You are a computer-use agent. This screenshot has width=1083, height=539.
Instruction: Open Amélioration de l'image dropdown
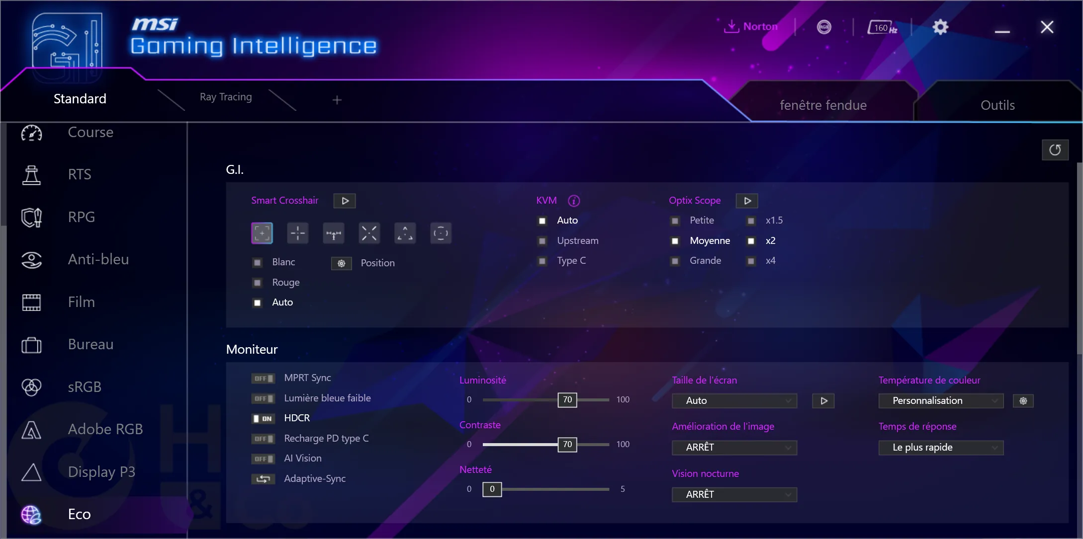[x=734, y=448]
